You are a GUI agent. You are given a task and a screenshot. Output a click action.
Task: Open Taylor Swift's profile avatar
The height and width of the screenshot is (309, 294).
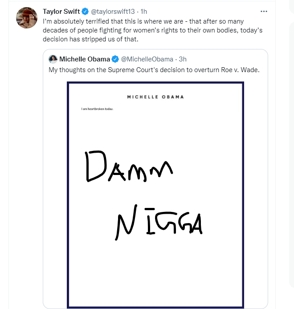[x=27, y=18]
